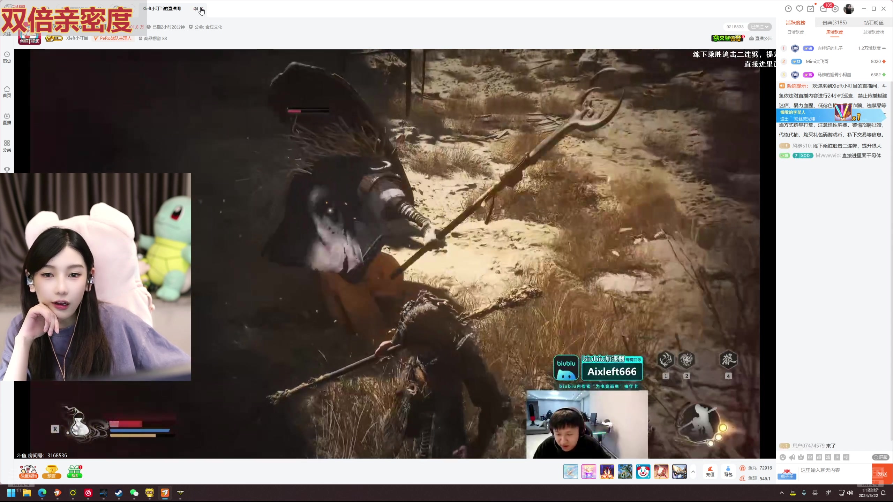The height and width of the screenshot is (502, 893).
Task: Open WeChat from taskbar
Action: [134, 493]
